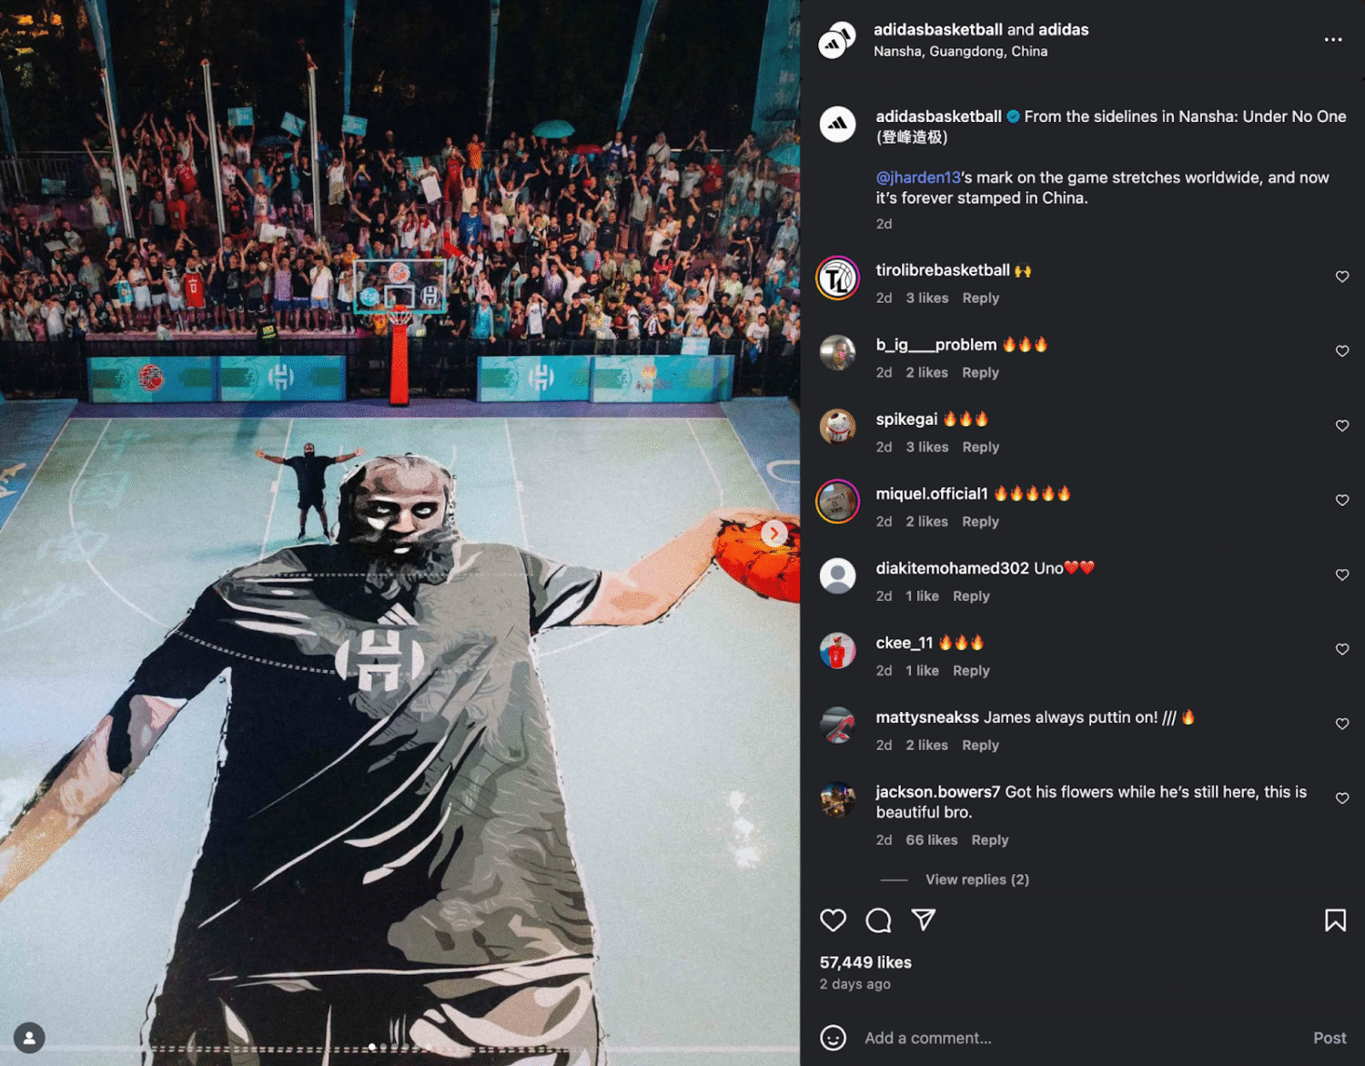
Task: Save the post with the bookmark icon
Action: click(1335, 920)
